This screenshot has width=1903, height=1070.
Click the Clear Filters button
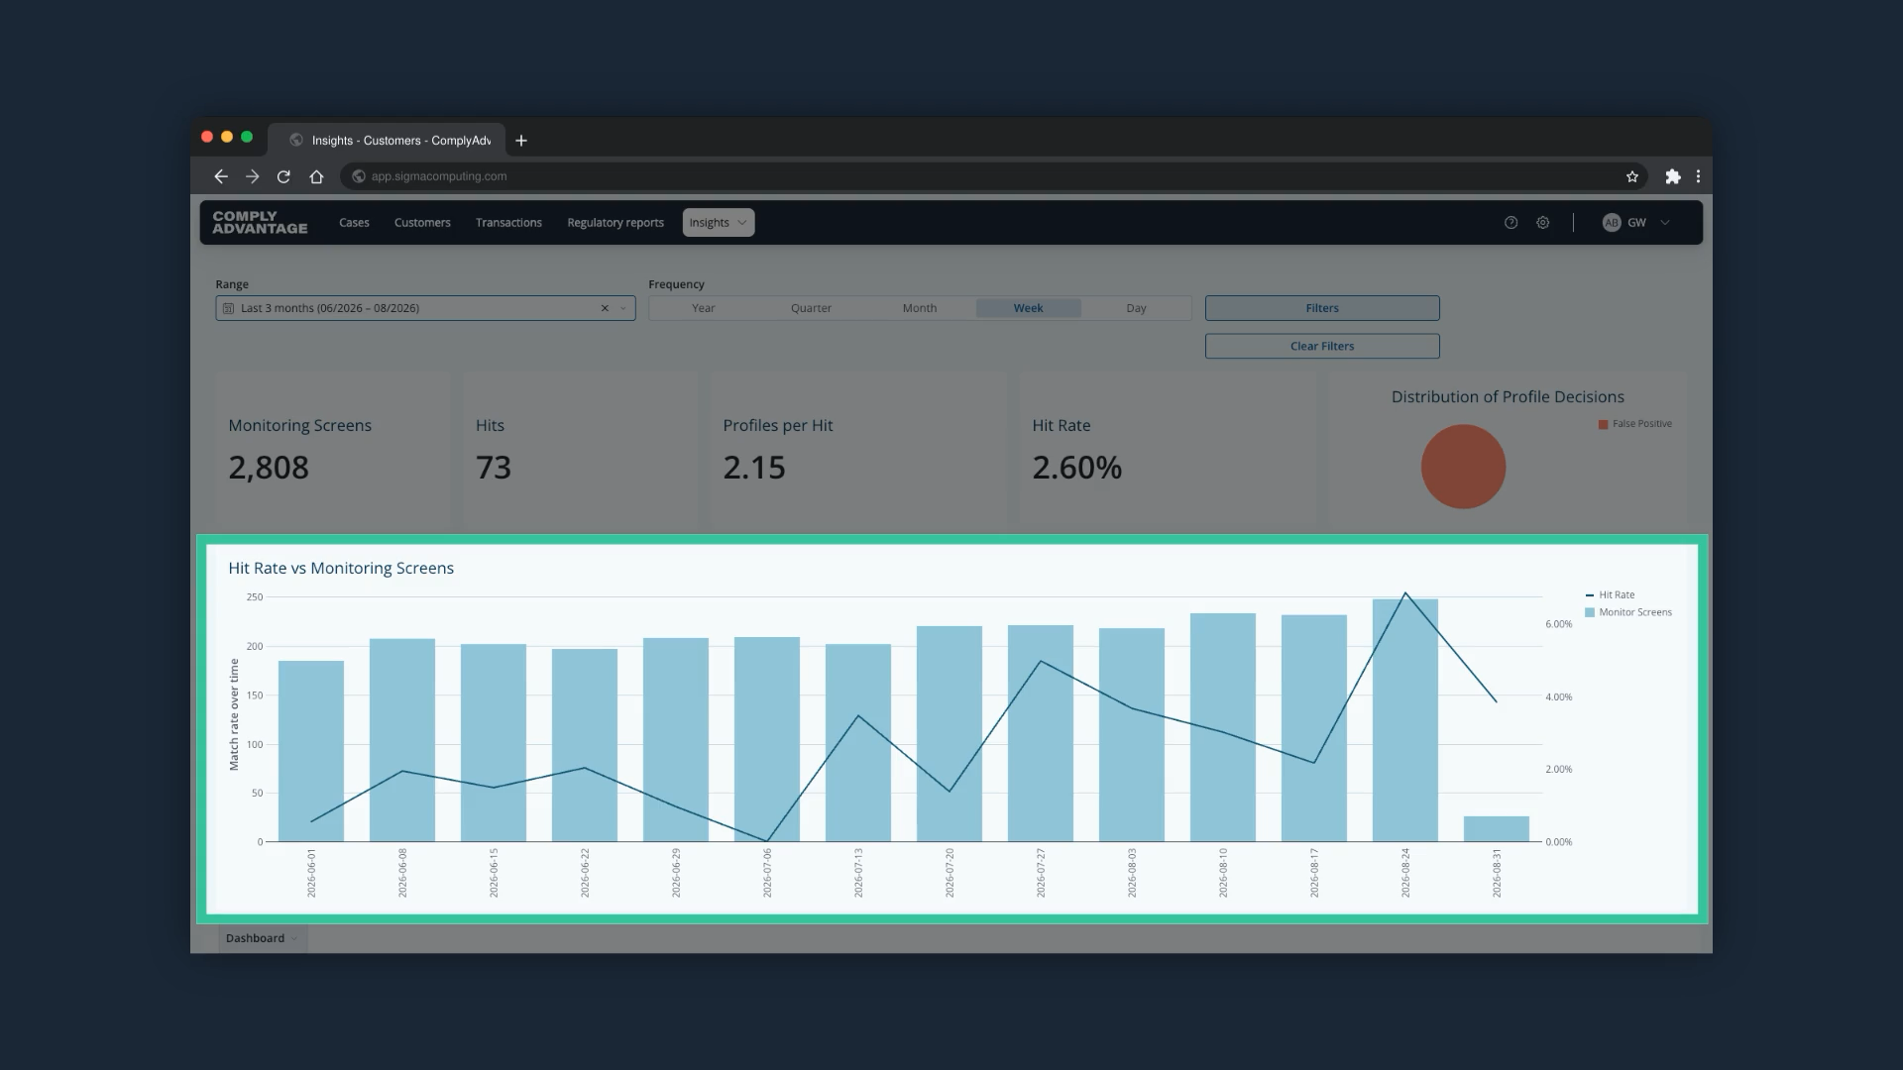click(x=1322, y=346)
